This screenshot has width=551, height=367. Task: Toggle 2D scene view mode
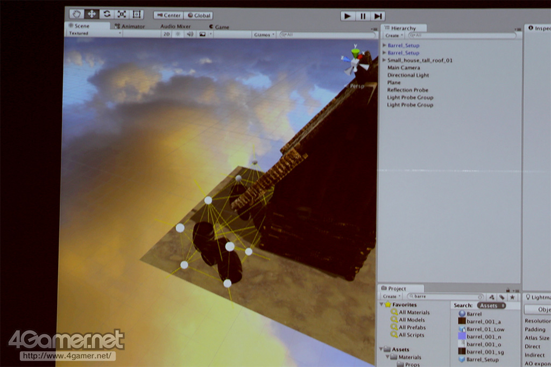point(167,34)
